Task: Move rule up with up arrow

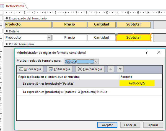Action: (110, 69)
